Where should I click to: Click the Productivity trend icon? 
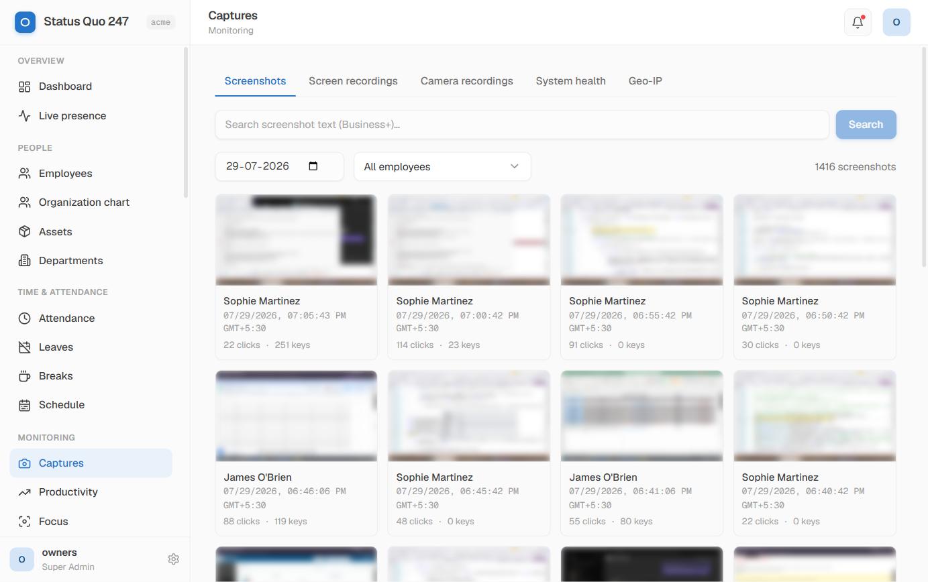(x=25, y=492)
